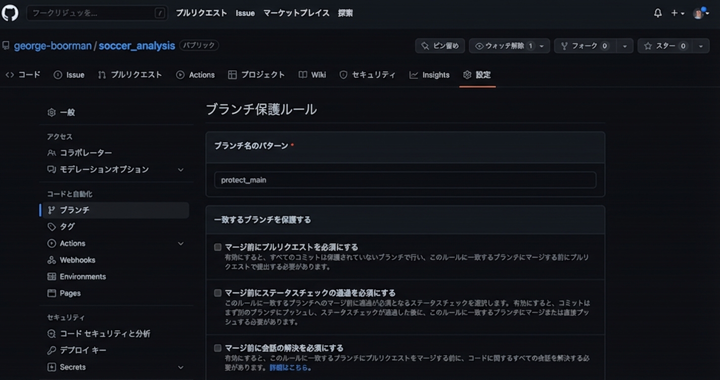Image resolution: width=720 pixels, height=380 pixels.
Task: Enable マージ前にステータスチェックの通過を必須にする checkbox
Action: click(218, 293)
